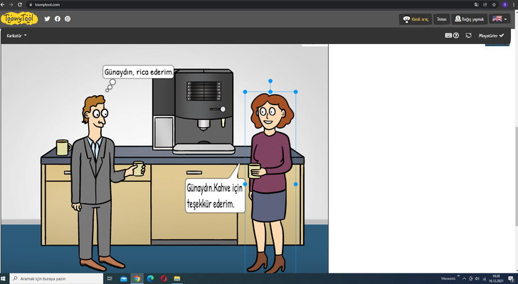Open the Twitter share icon

click(47, 18)
